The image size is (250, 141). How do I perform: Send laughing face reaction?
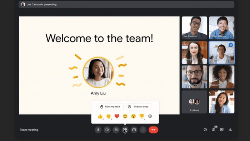click(x=125, y=116)
